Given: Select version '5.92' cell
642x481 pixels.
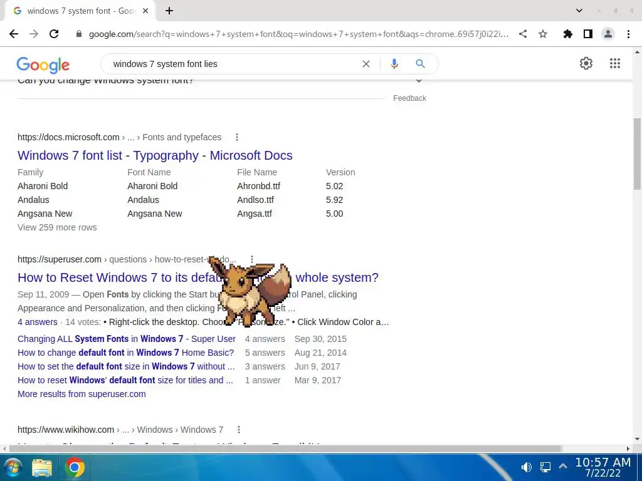Looking at the screenshot, I should tap(335, 200).
